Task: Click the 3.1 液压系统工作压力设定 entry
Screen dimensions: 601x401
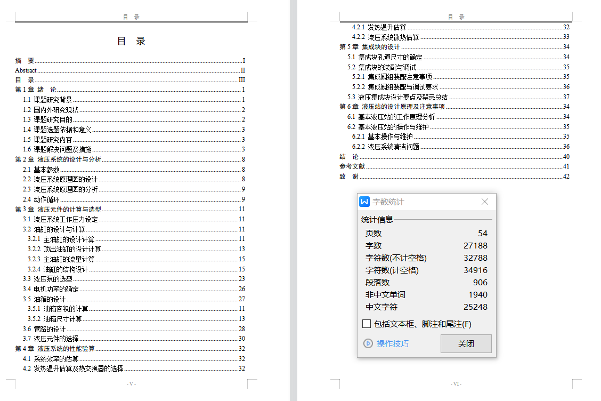Action: point(134,219)
